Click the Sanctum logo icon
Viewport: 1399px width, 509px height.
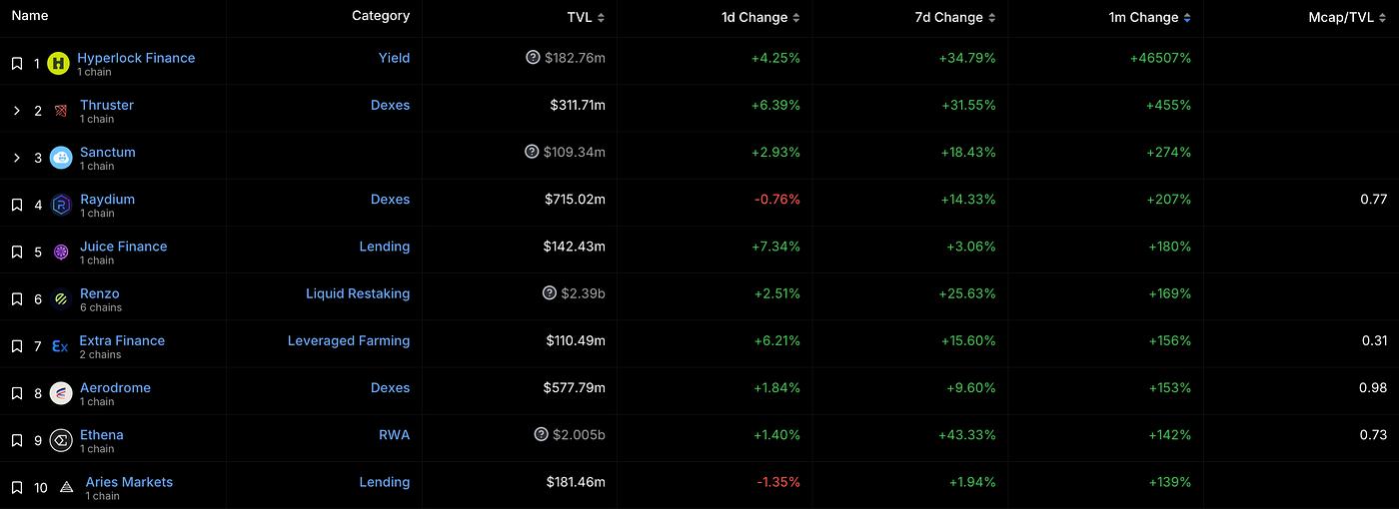coord(61,158)
